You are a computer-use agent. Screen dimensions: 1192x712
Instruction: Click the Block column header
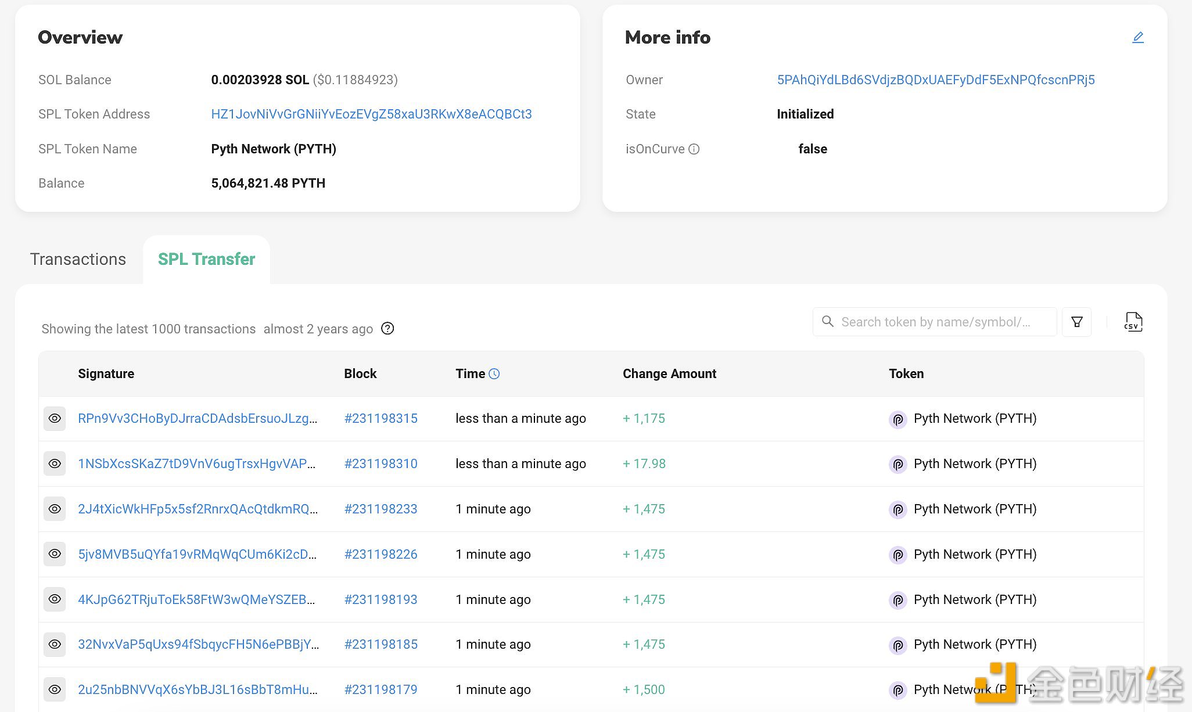tap(360, 374)
